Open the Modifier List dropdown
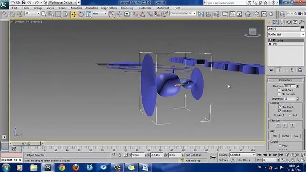This screenshot has width=306, height=172. [286, 34]
